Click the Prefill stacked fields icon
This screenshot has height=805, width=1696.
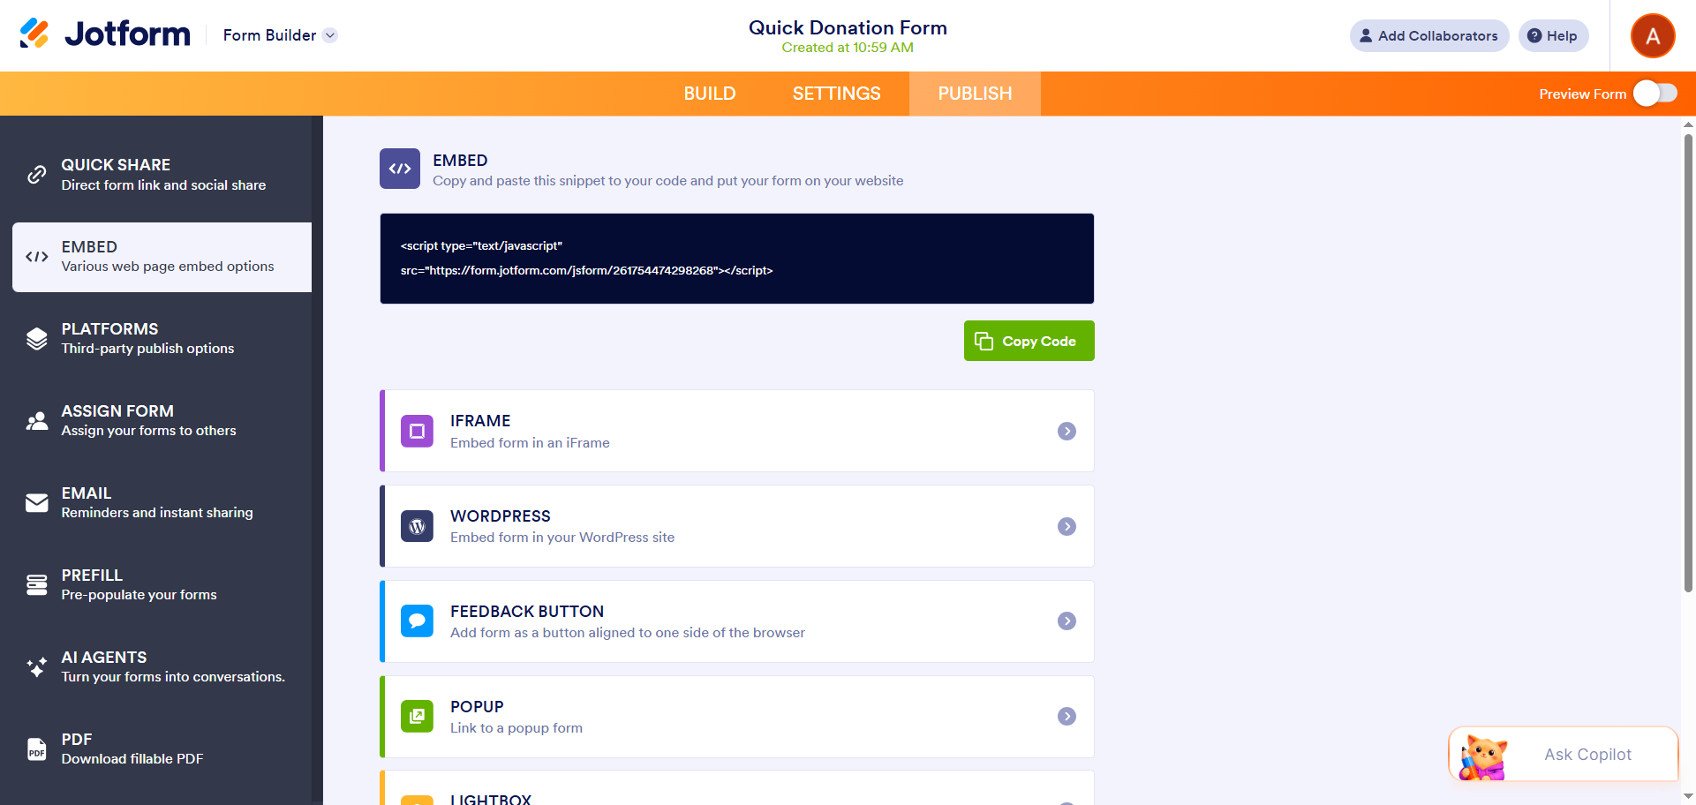[36, 585]
